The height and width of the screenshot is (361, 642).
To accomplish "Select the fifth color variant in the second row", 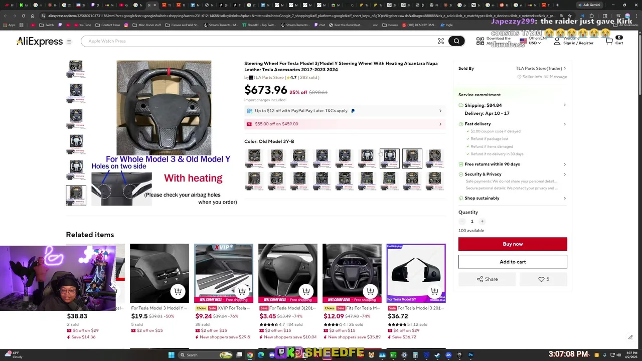I will tap(345, 180).
